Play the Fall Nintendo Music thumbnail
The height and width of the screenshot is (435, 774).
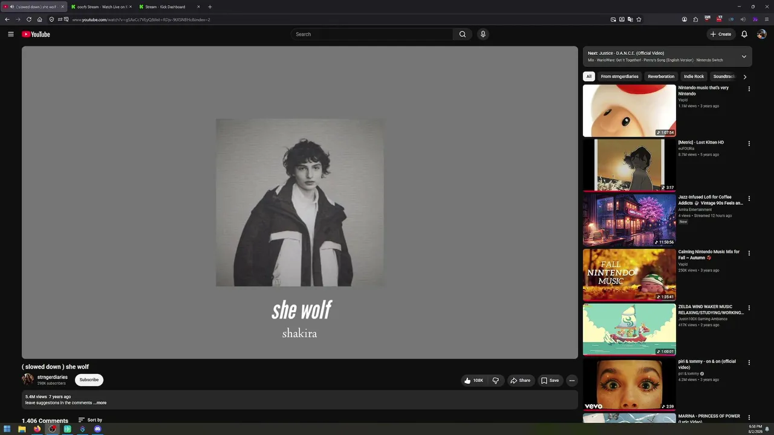click(x=629, y=275)
